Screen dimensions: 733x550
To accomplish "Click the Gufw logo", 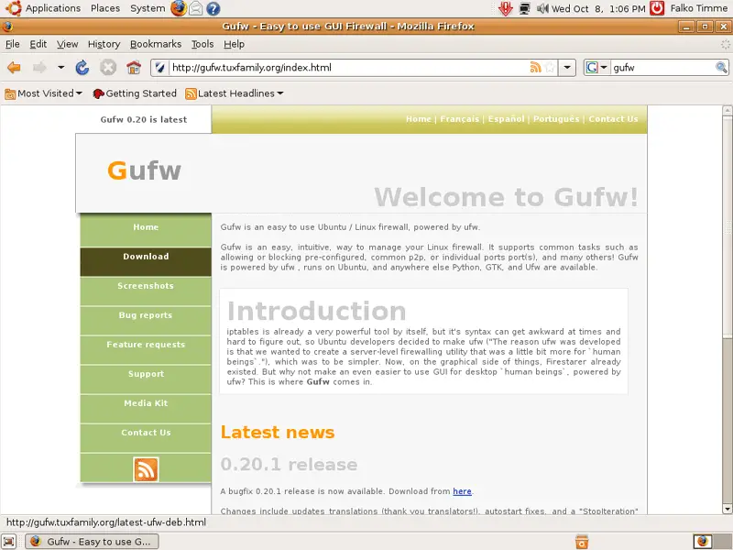I will pyautogui.click(x=144, y=170).
